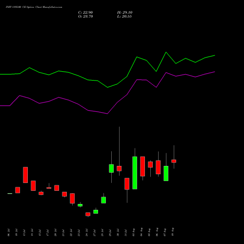The height and width of the screenshot is (244, 244).
Task: Click the INFY CE Options chart title
Action: click(34, 7)
